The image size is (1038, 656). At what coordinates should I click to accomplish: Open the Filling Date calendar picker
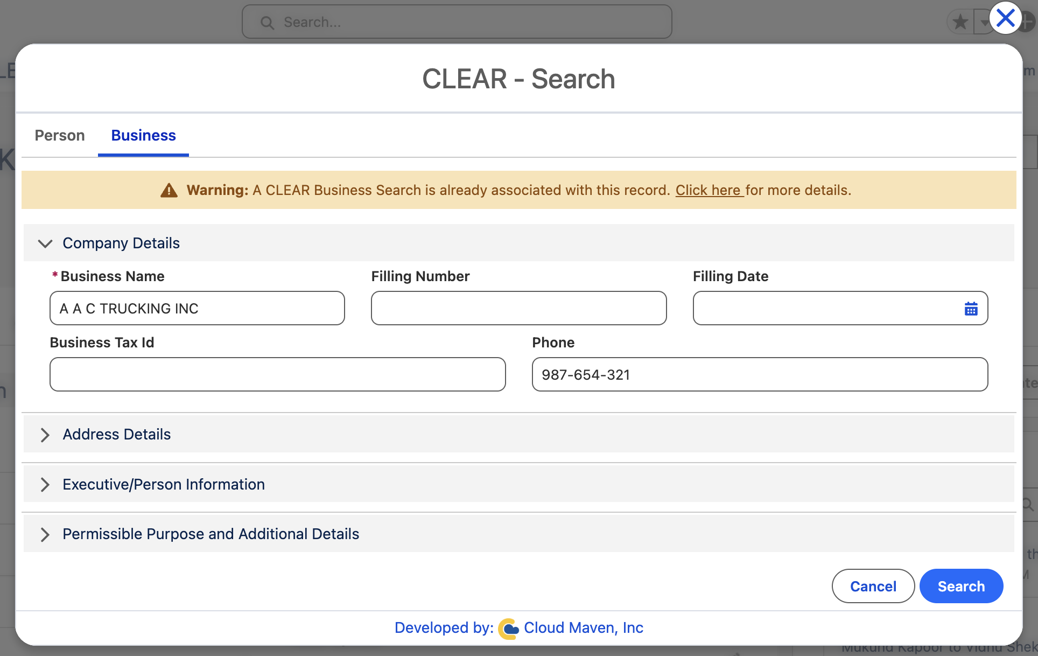[x=971, y=309]
